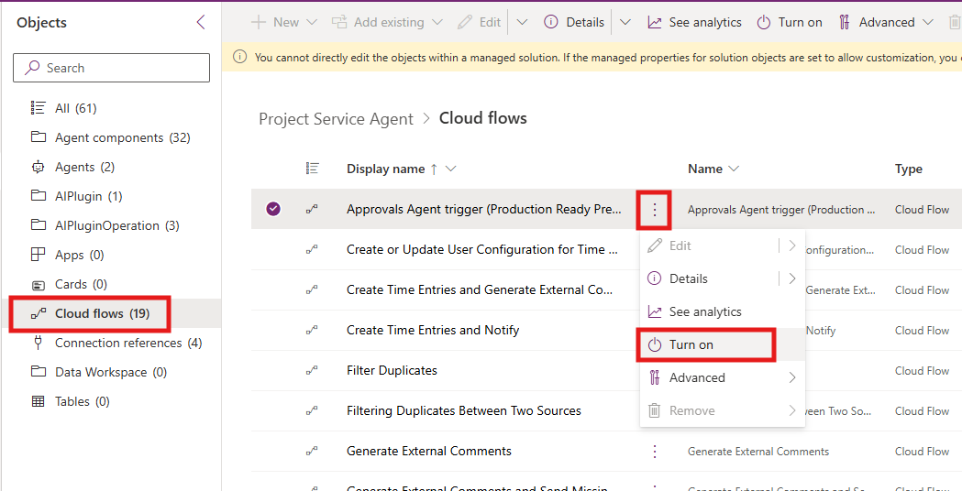Click the Type column header
The image size is (962, 491).
(908, 169)
